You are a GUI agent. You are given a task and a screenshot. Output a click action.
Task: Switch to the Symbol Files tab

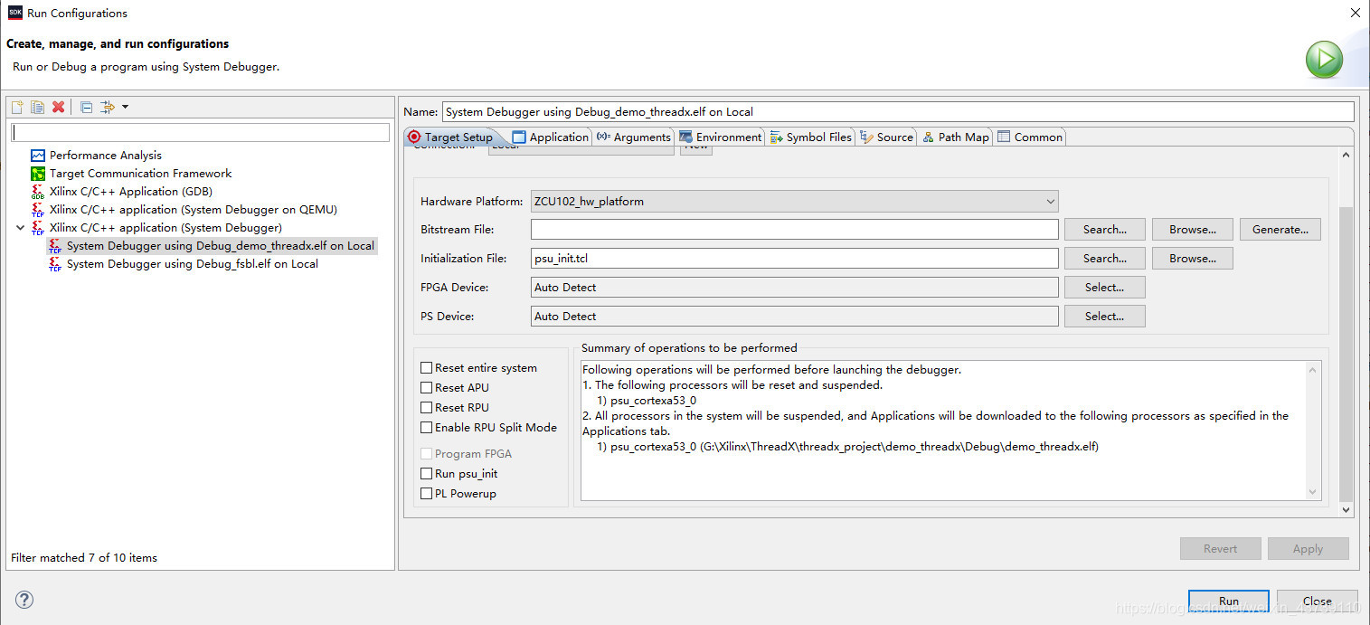click(811, 137)
